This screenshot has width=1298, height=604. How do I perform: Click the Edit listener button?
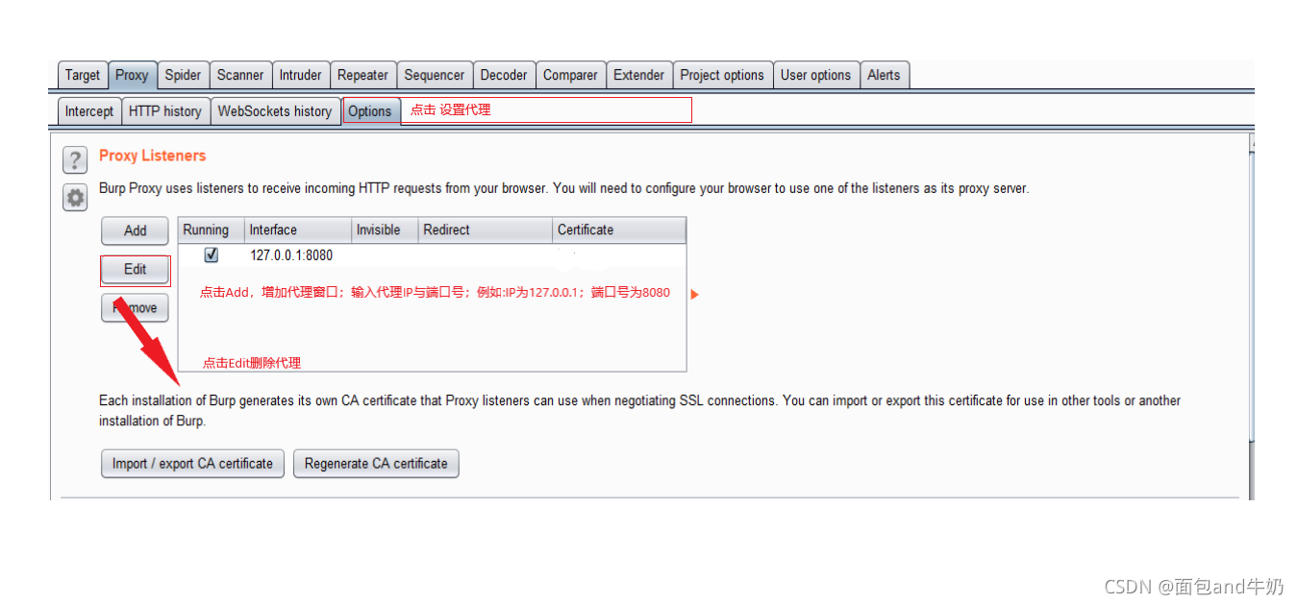tap(136, 270)
